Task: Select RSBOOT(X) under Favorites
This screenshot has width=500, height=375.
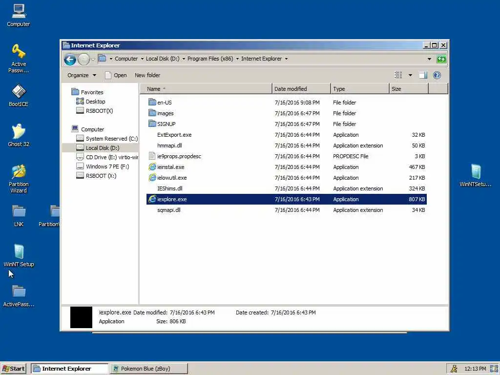Action: coord(99,111)
